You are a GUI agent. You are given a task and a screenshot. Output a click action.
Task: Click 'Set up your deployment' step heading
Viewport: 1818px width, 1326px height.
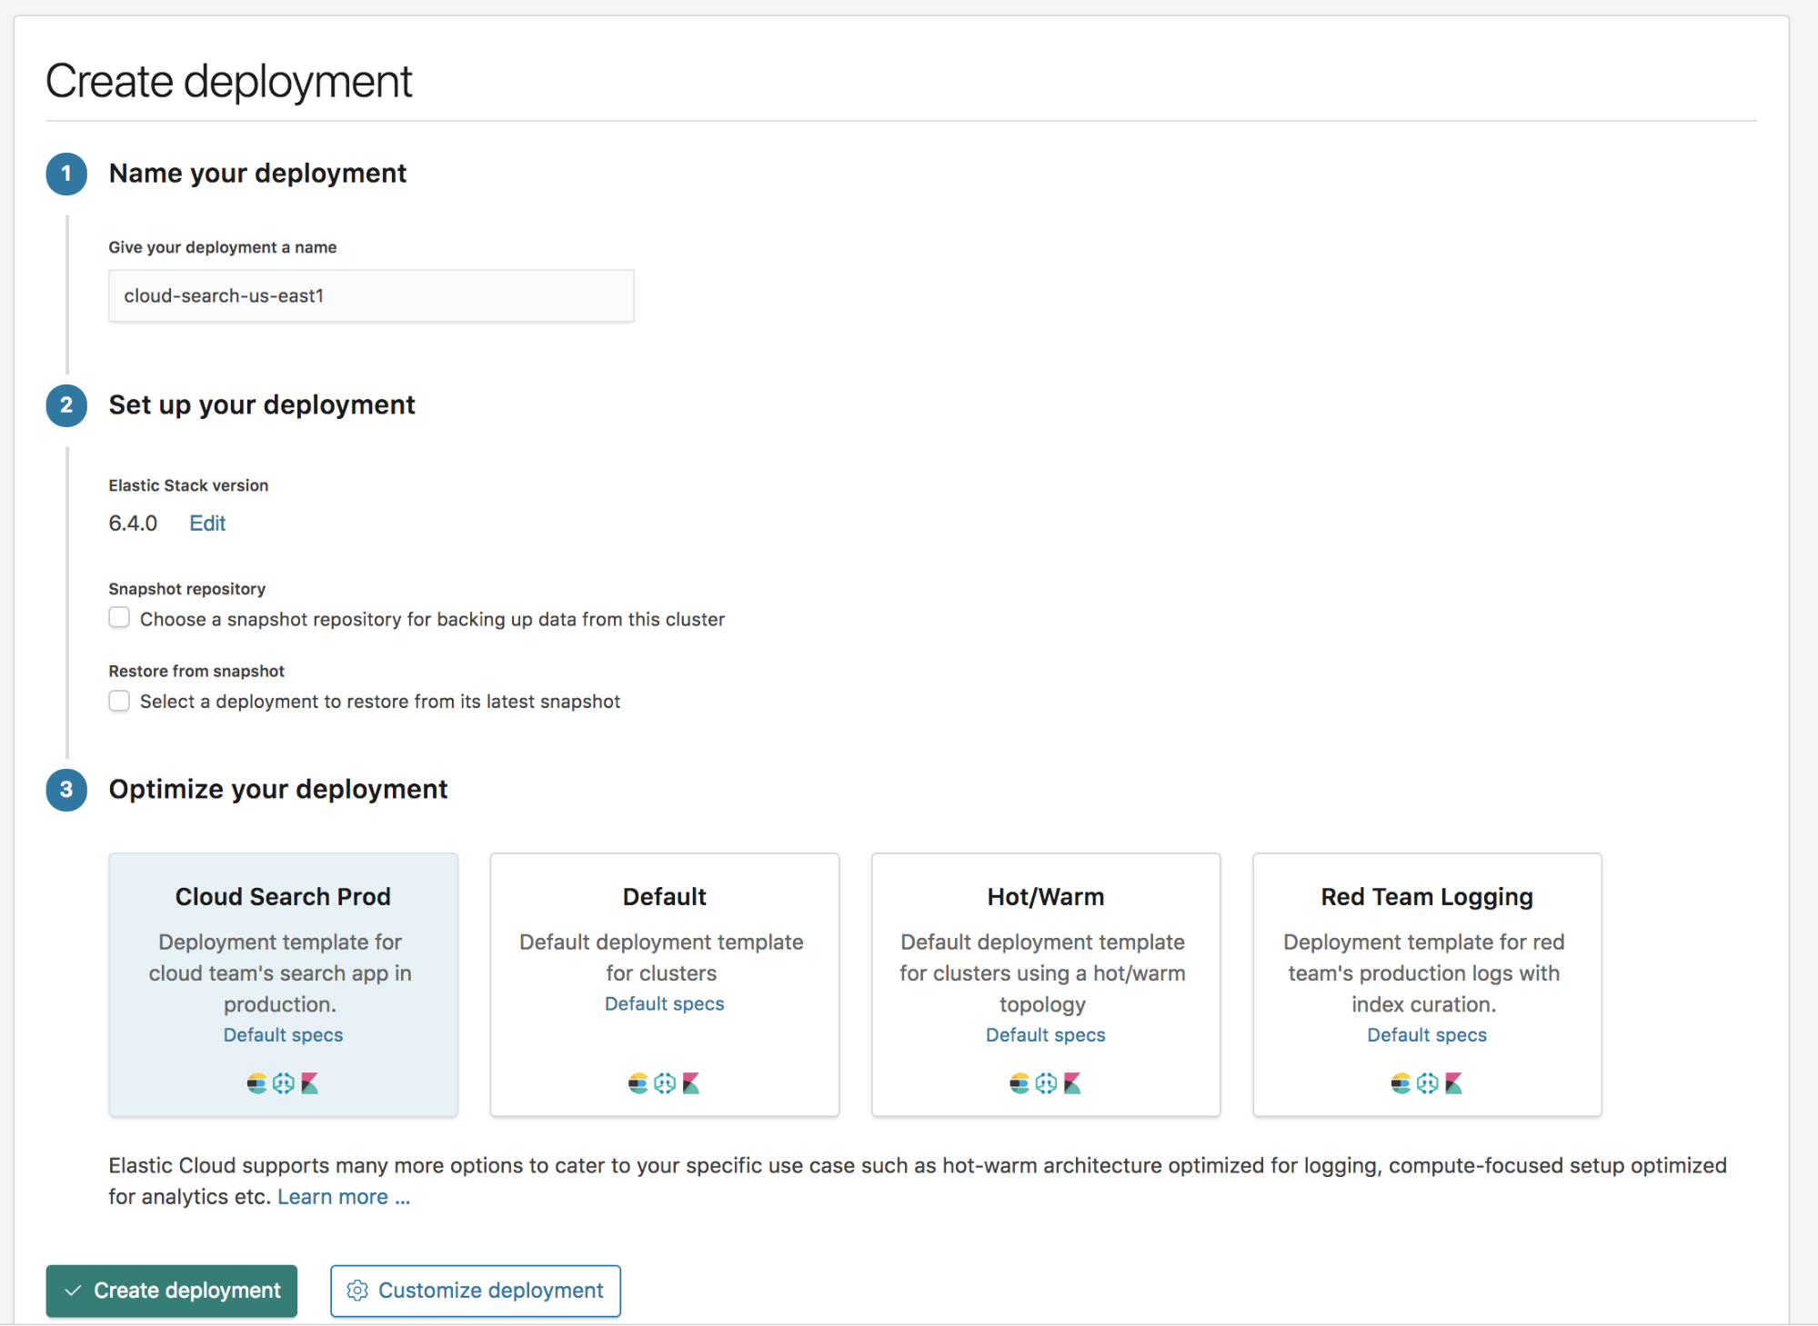[262, 404]
